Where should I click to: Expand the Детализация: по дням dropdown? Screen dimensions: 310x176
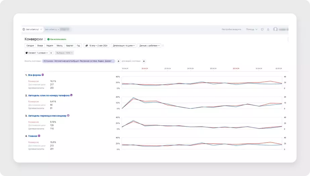point(124,45)
